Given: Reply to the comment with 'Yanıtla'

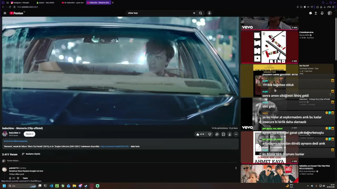Looking at the screenshot, I should 25,178.
